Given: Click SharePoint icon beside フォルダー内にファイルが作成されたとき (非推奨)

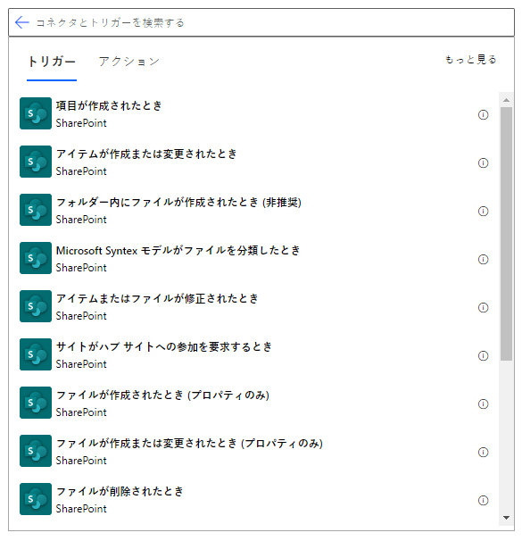Looking at the screenshot, I should pyautogui.click(x=36, y=210).
